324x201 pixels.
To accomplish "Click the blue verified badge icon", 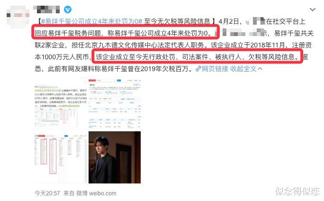I will click(x=68, y=9).
